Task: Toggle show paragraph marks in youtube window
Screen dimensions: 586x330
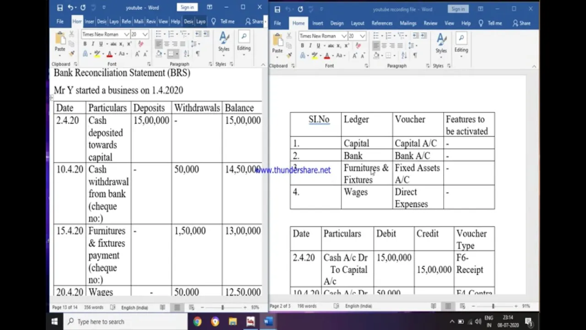Action: pos(198,54)
